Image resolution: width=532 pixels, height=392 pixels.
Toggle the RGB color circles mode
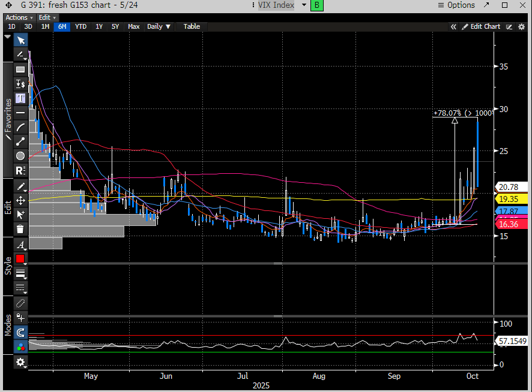(x=20, y=346)
